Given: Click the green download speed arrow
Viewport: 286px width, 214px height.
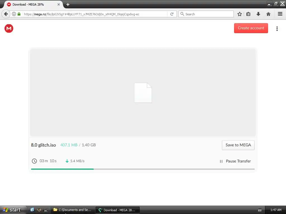Looking at the screenshot, I should [67, 161].
